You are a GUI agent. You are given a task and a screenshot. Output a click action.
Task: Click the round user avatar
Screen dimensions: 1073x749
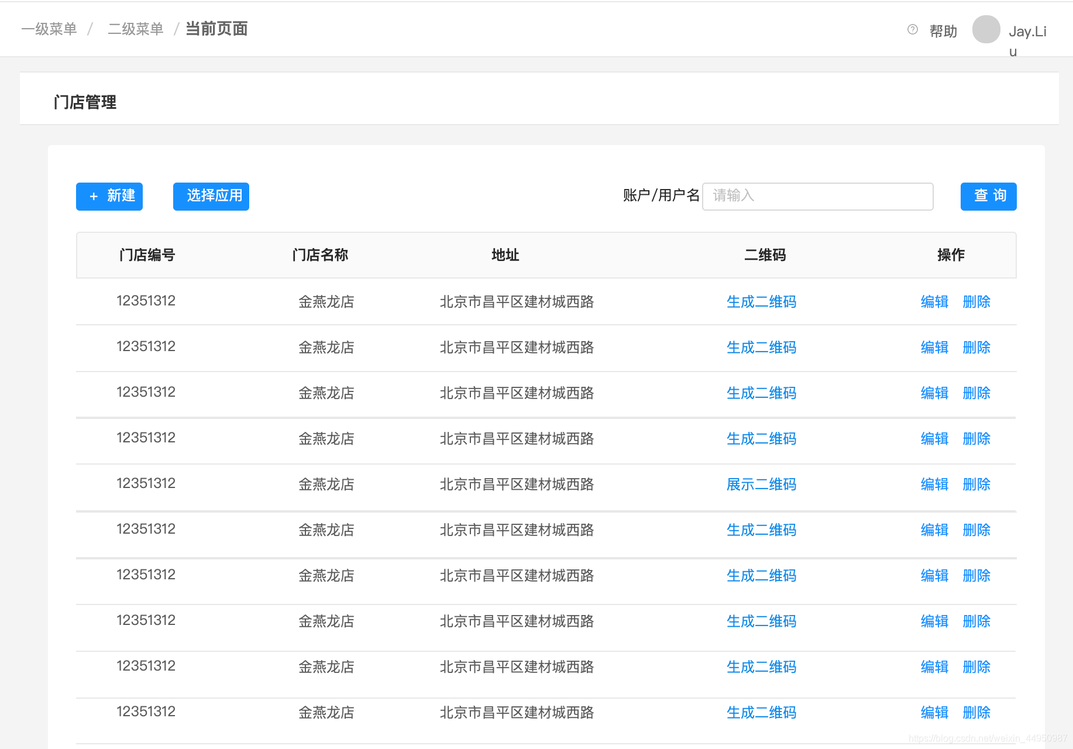(986, 29)
